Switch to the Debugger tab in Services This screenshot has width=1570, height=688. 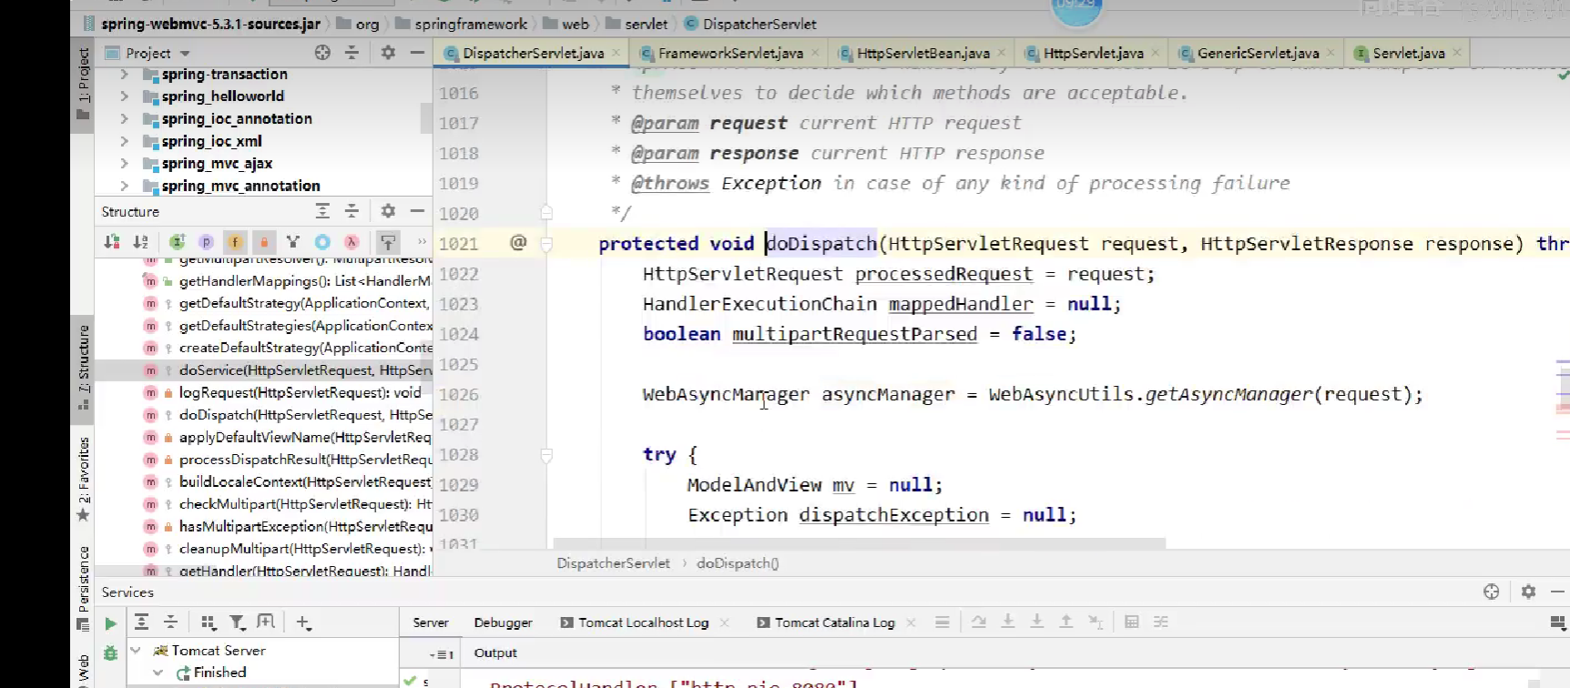click(503, 622)
